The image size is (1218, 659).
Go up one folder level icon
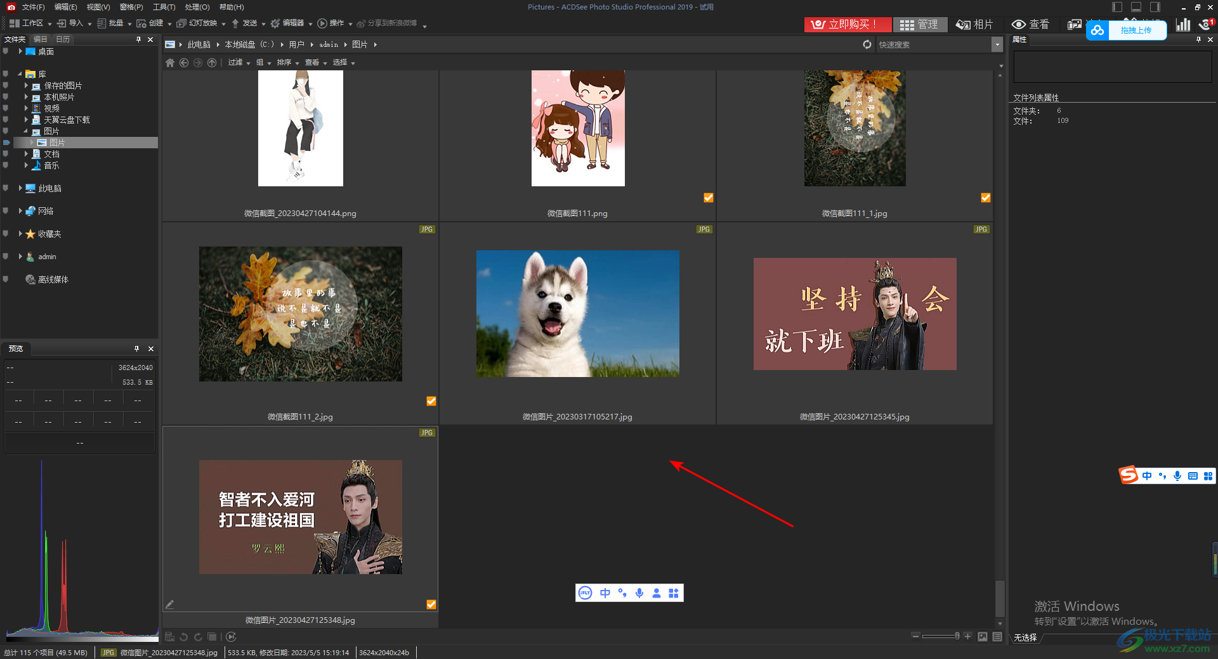click(x=212, y=63)
